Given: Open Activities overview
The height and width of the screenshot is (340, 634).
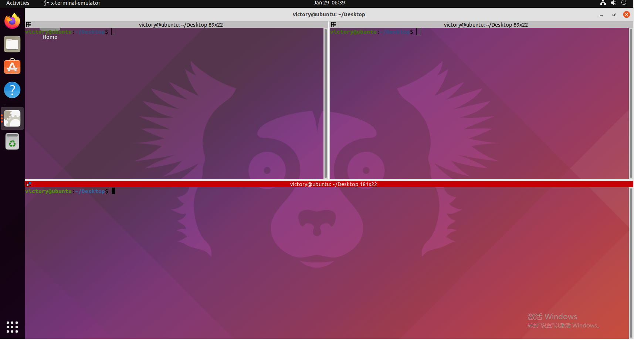Looking at the screenshot, I should [18, 3].
